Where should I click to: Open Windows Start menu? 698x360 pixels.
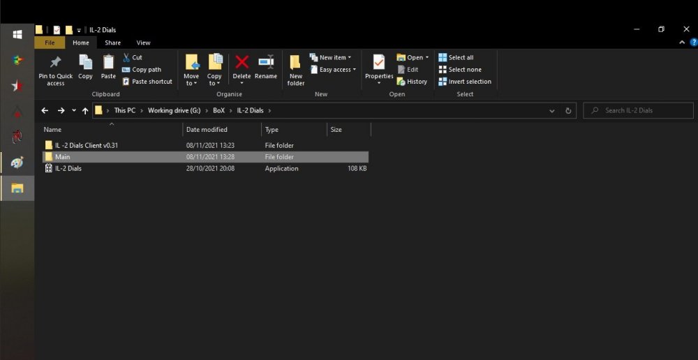pyautogui.click(x=17, y=34)
